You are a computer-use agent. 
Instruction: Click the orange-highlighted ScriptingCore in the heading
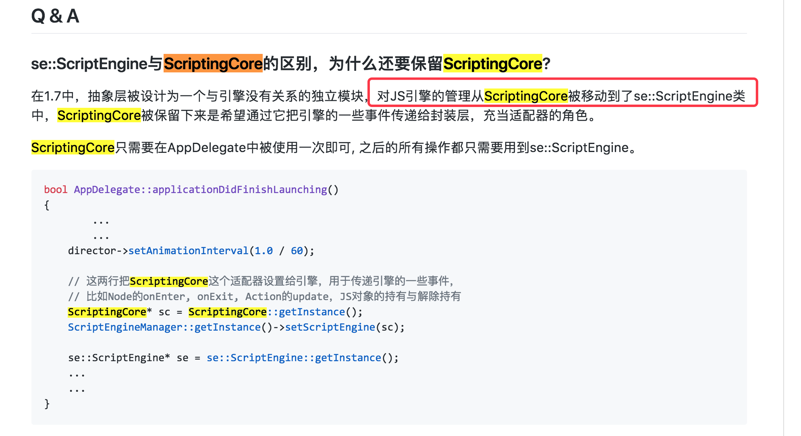point(213,64)
